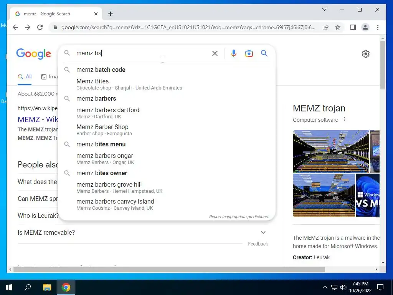The height and width of the screenshot is (295, 393).
Task: Expand the Who is Leurak? question
Action: click(38, 216)
